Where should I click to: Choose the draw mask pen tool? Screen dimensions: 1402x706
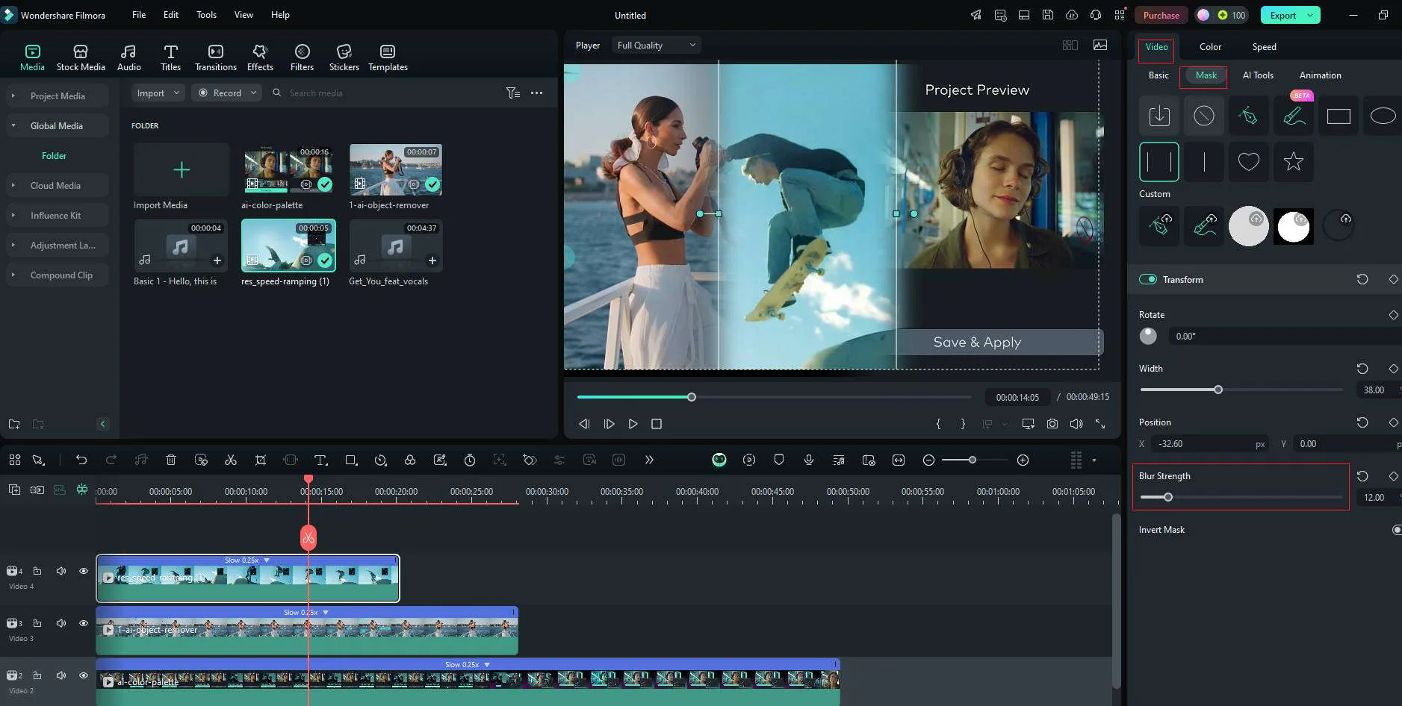coord(1248,116)
